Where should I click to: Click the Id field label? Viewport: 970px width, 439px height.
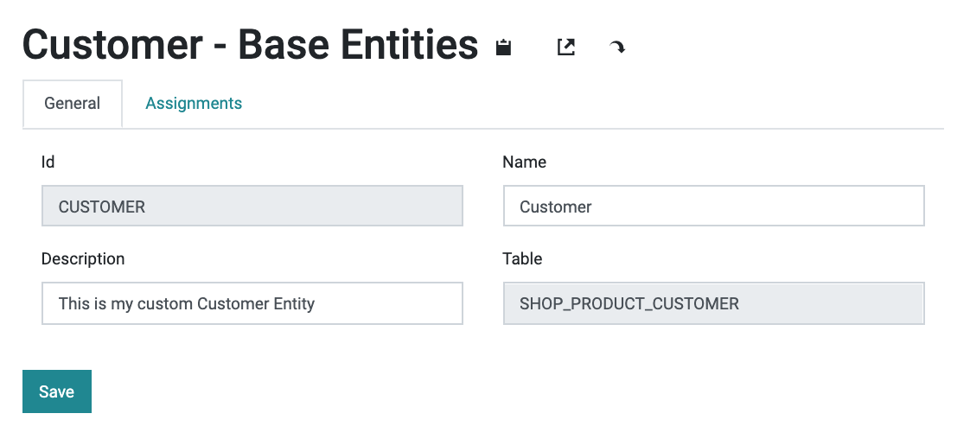[48, 162]
